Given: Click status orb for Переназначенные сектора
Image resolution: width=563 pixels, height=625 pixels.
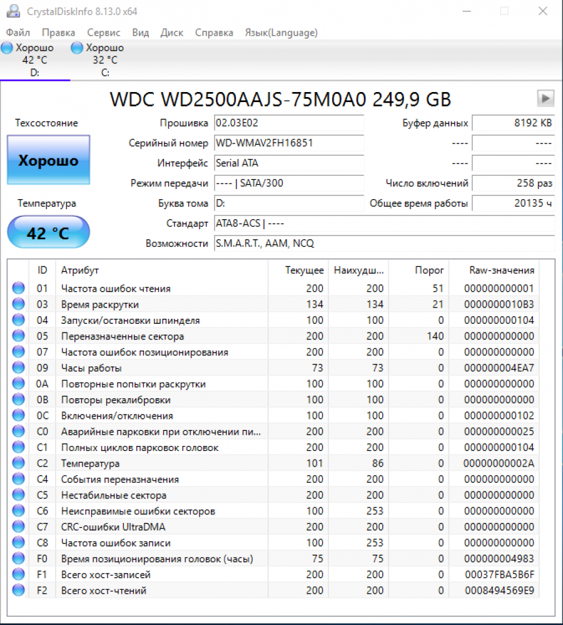Looking at the screenshot, I should tap(18, 336).
